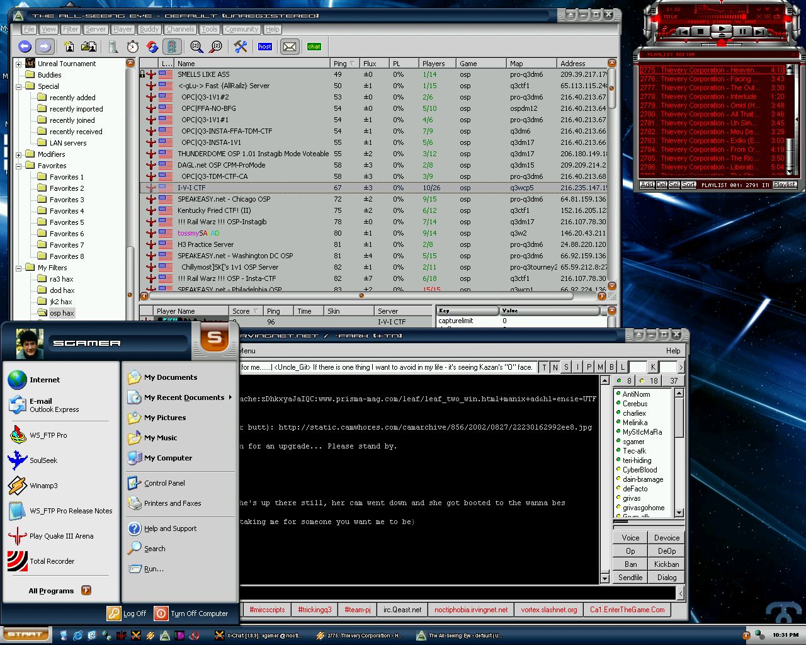Click the blue back arrow in All-Seeing Eye toolbar

click(x=25, y=46)
